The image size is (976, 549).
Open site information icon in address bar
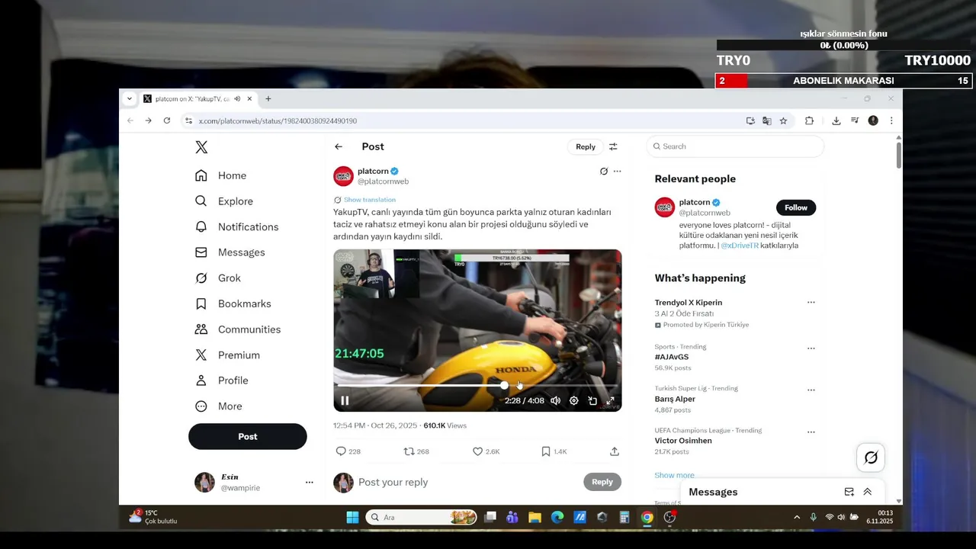[189, 120]
